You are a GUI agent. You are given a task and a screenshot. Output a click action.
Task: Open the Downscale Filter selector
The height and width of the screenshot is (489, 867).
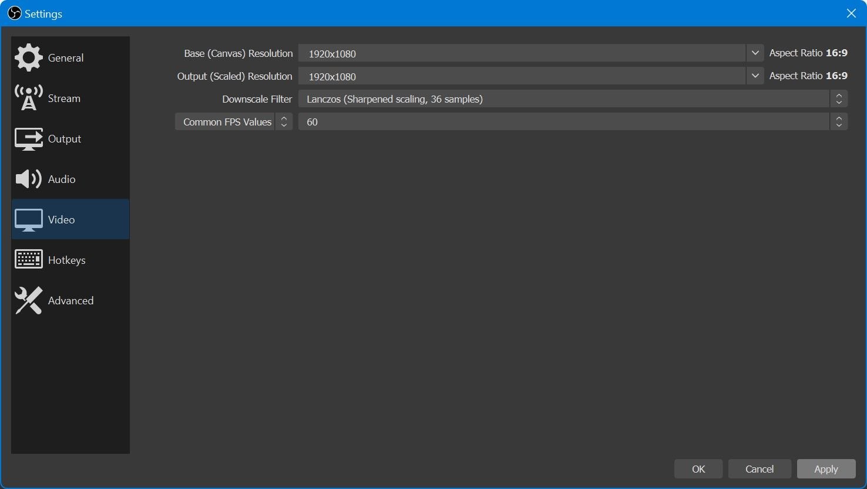pyautogui.click(x=572, y=99)
